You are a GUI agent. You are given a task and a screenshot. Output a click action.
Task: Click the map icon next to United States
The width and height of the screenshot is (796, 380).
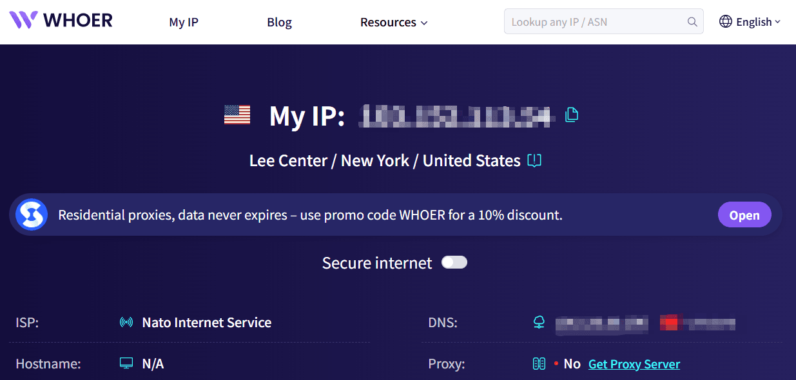pyautogui.click(x=534, y=160)
